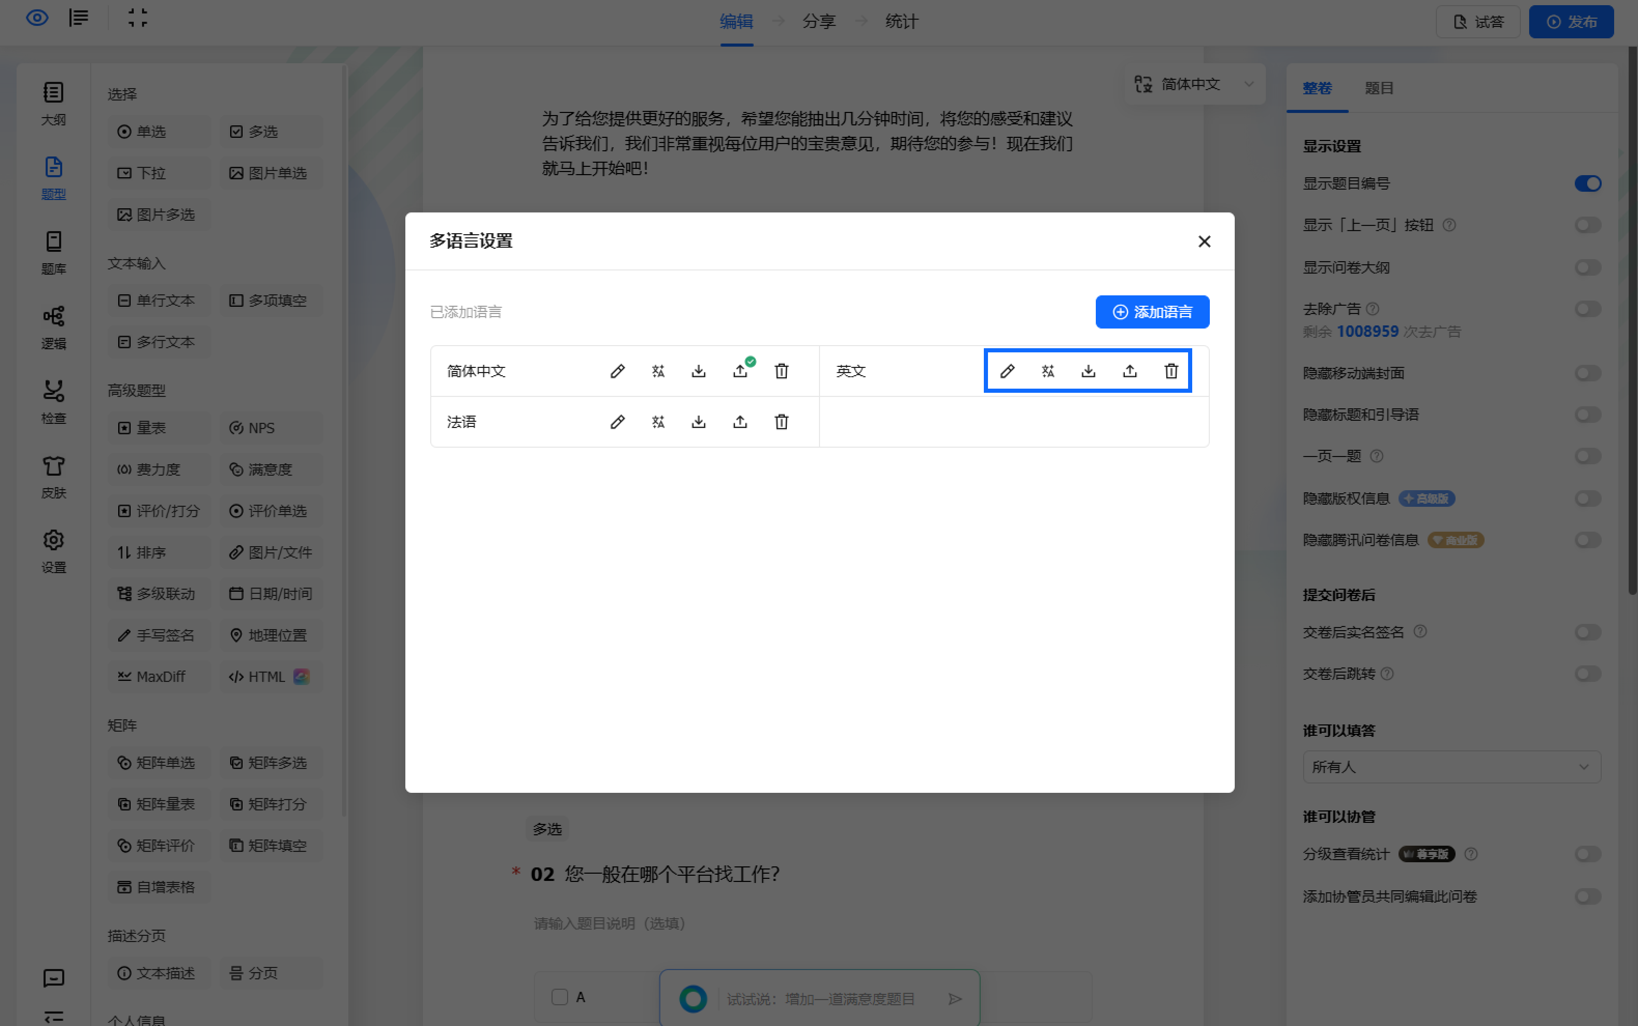Open the 皮肤 sidebar panel
This screenshot has height=1026, width=1638.
point(53,477)
